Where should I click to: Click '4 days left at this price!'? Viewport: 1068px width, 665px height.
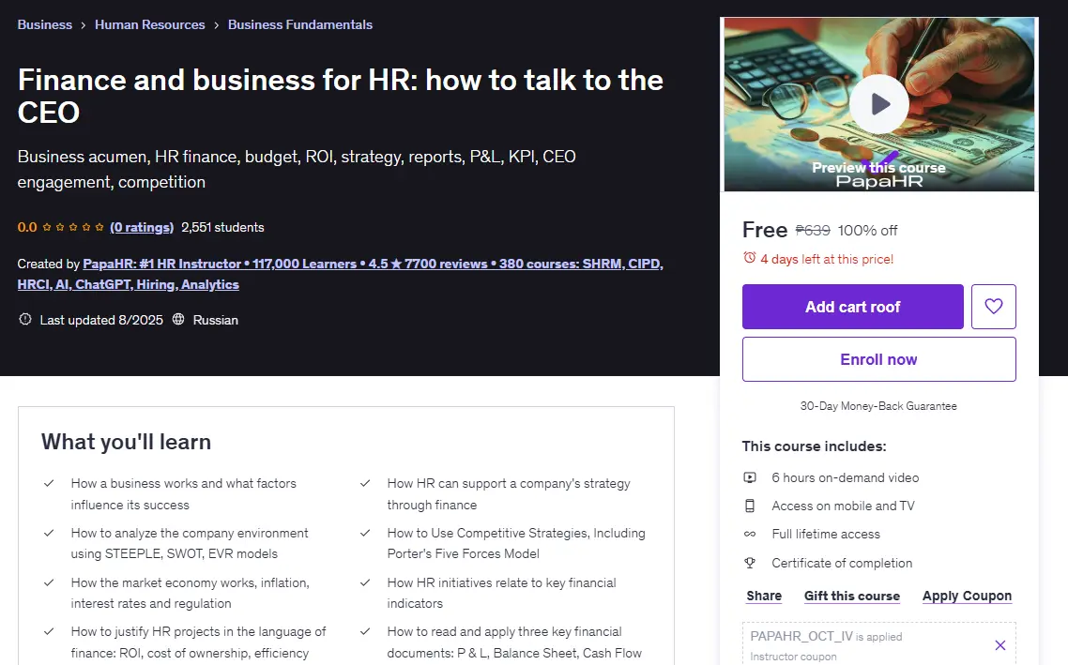(x=827, y=259)
